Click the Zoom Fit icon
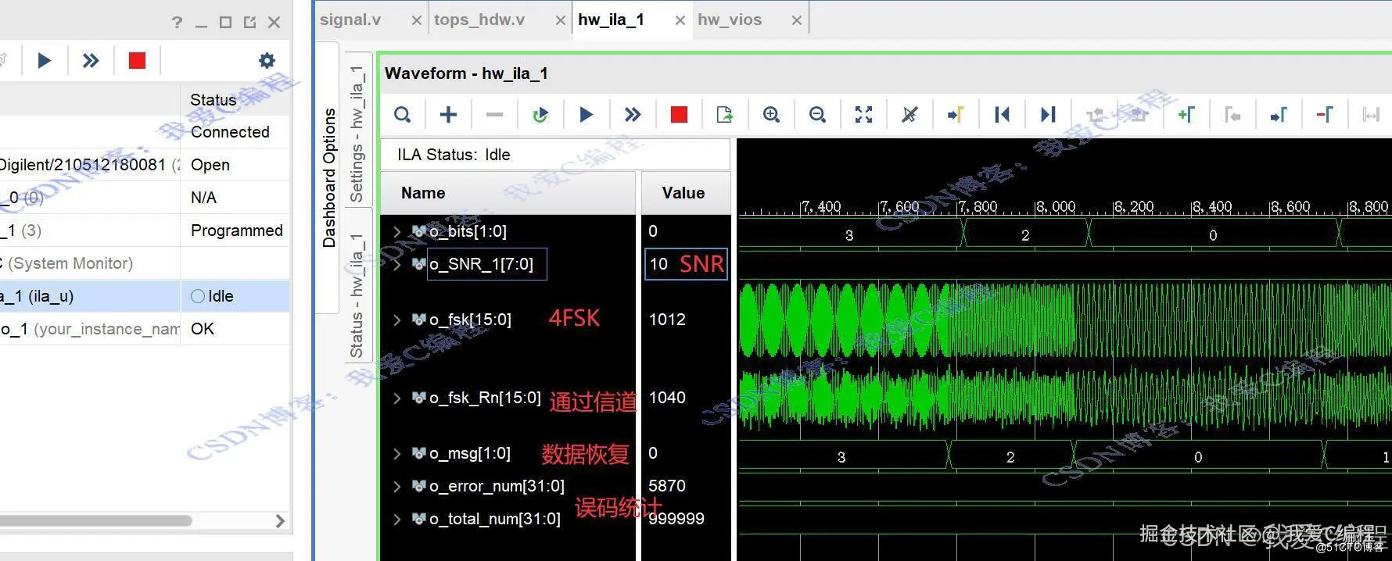 tap(863, 115)
